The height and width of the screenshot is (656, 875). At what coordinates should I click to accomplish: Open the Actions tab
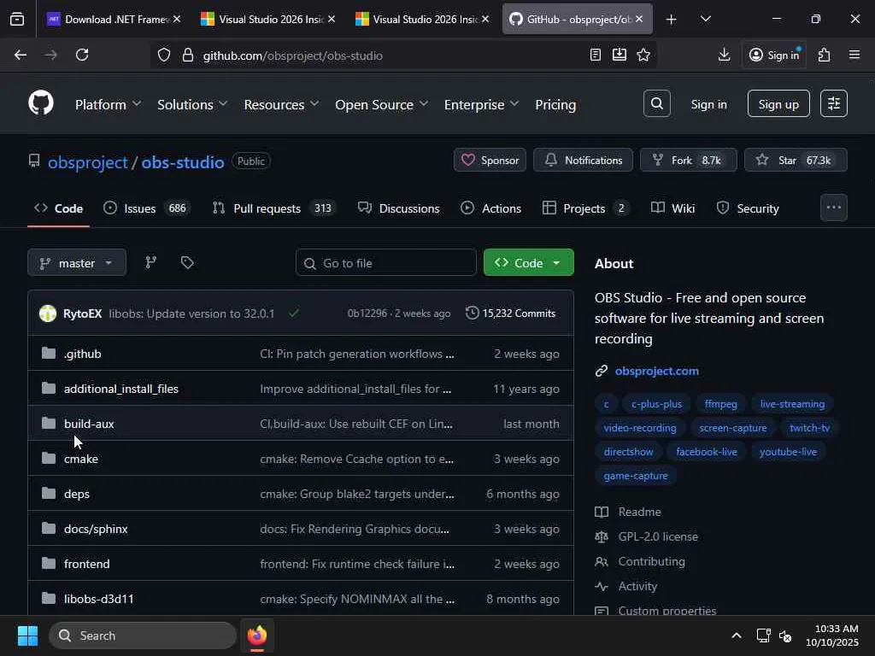click(491, 208)
